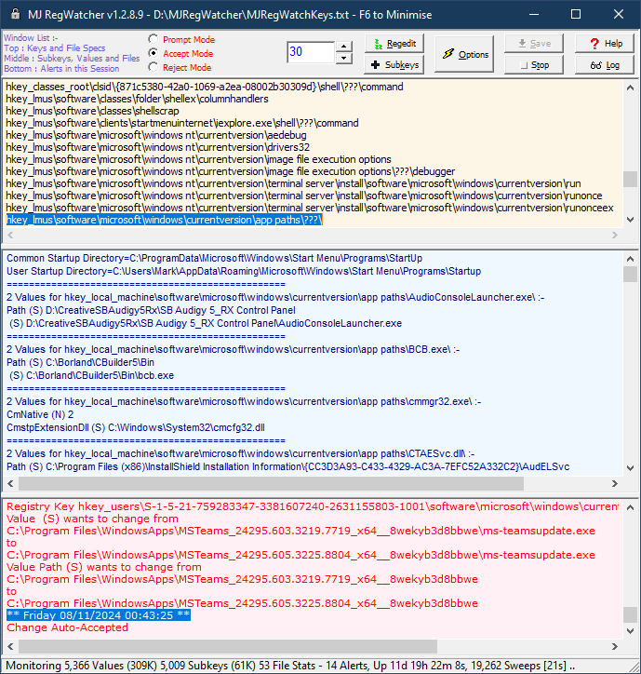This screenshot has width=641, height=674.
Task: Open the Options dialog with the lightning icon
Action: 464,54
